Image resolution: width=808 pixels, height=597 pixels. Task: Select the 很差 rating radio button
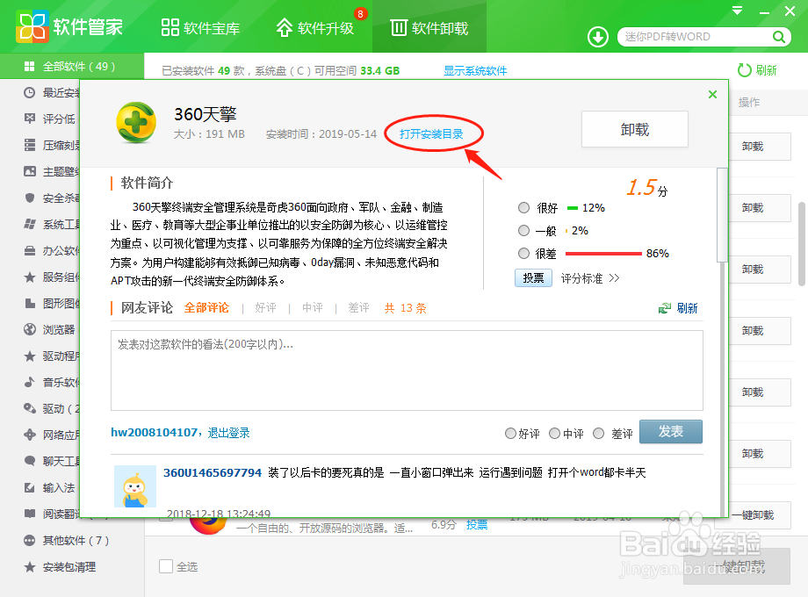[523, 253]
